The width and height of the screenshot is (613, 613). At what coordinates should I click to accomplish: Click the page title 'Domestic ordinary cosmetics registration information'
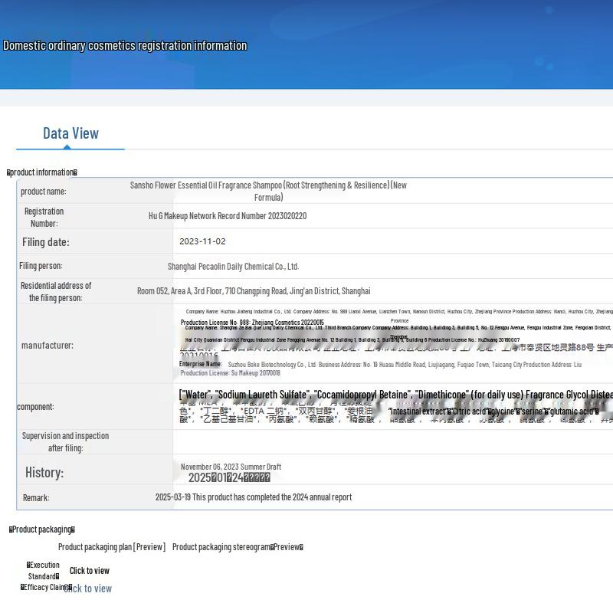pyautogui.click(x=125, y=46)
